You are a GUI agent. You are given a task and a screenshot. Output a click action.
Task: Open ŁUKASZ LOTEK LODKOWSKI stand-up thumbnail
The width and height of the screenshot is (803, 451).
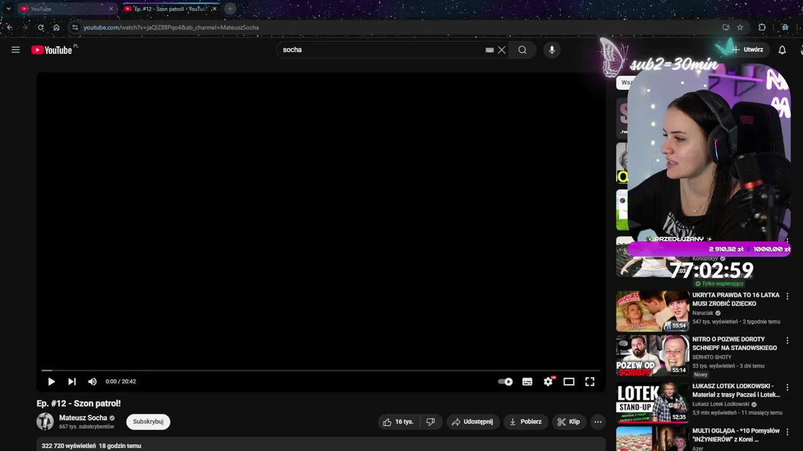pos(652,403)
